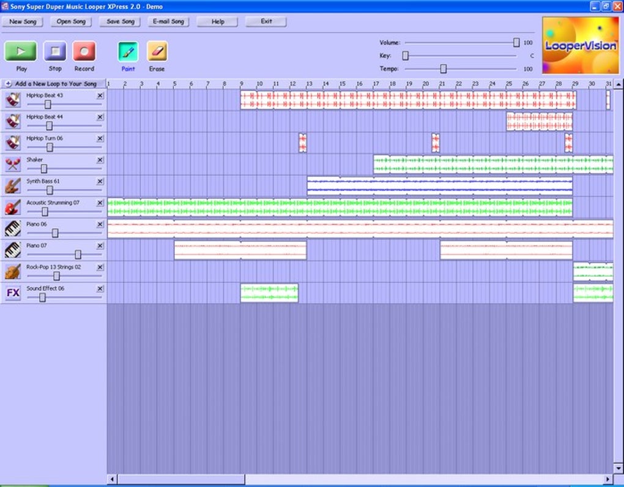Click the horizontal scrollbar right arrow
624x487 pixels.
[608, 479]
